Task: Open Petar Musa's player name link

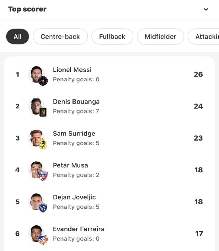Action: [x=70, y=165]
